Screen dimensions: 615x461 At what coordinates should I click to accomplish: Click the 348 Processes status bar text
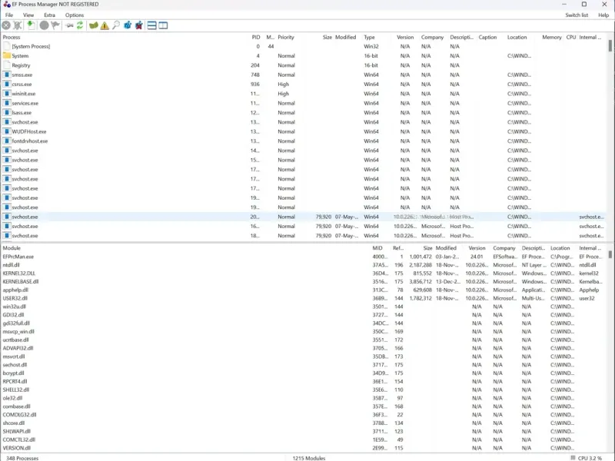(x=22, y=458)
